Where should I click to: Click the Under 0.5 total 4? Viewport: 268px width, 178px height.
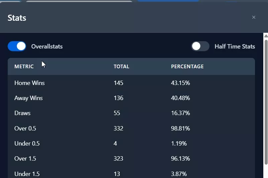[x=115, y=144]
